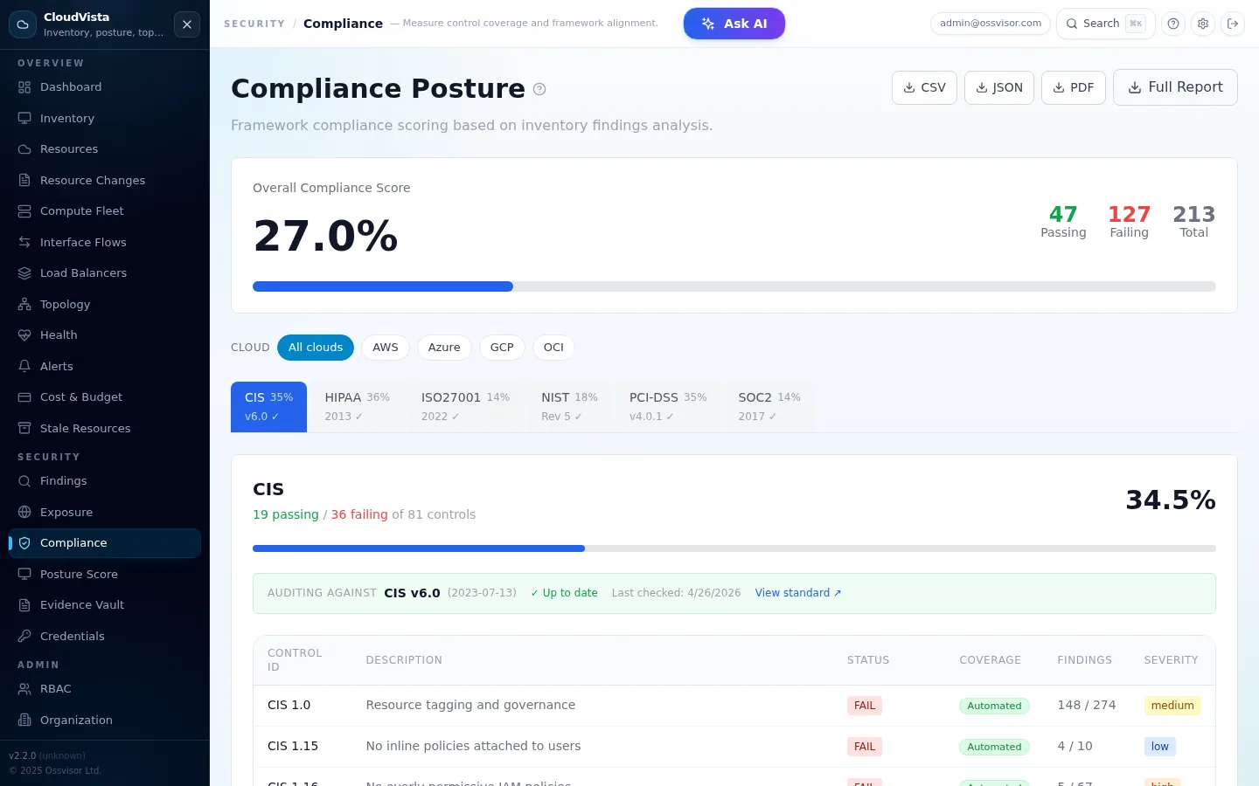
Task: Open settings with the gear icon
Action: point(1203,24)
